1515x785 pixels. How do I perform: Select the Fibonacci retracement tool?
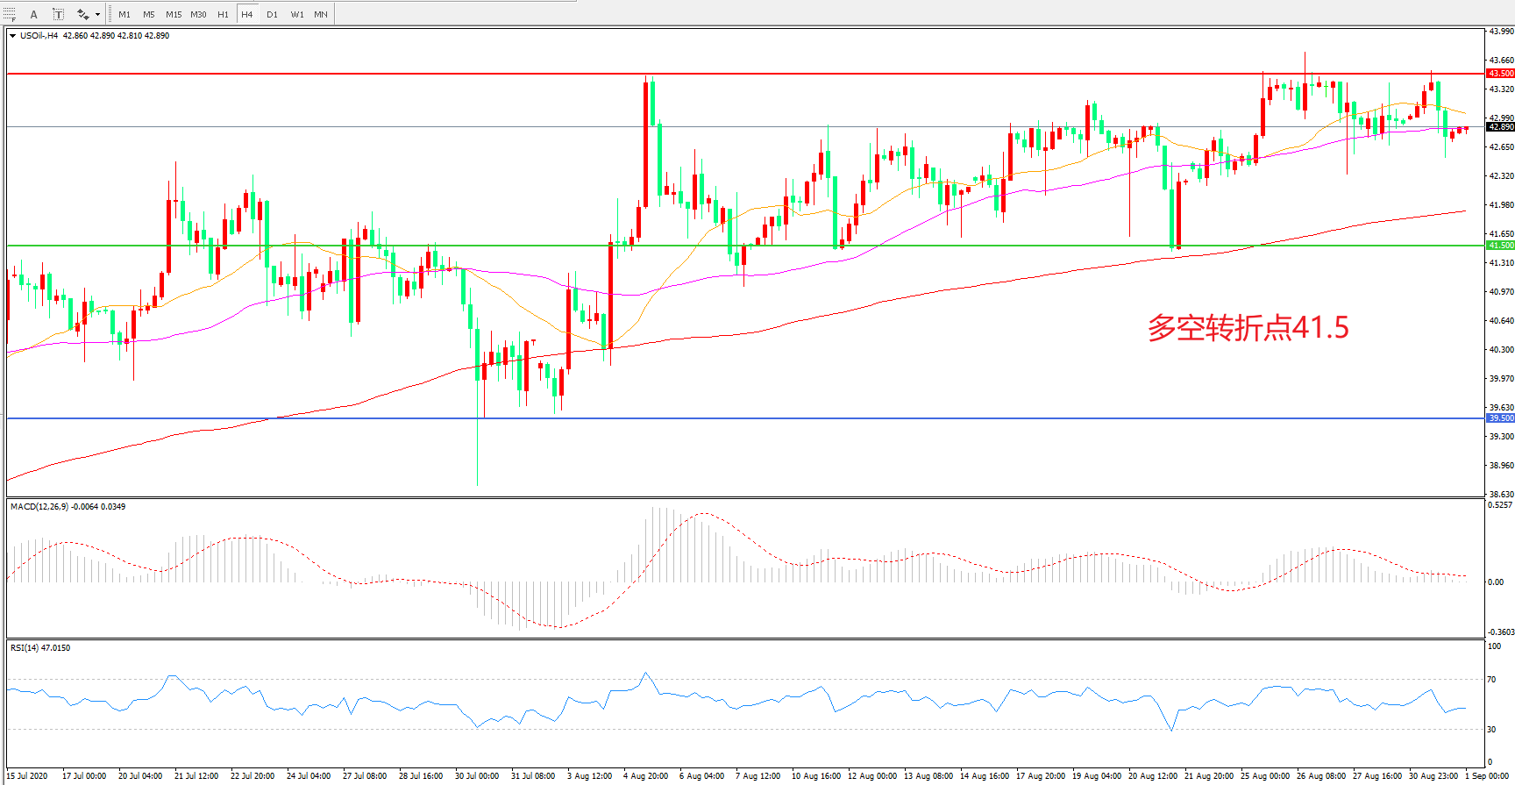tap(10, 14)
